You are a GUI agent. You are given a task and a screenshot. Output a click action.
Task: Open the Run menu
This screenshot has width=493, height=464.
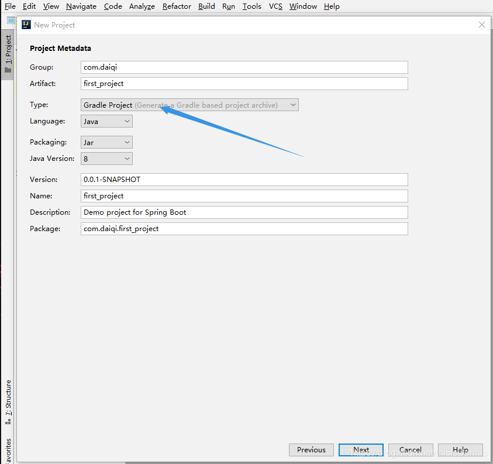click(x=229, y=6)
